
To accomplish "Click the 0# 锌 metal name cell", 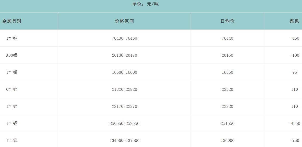I will click(x=12, y=89).
